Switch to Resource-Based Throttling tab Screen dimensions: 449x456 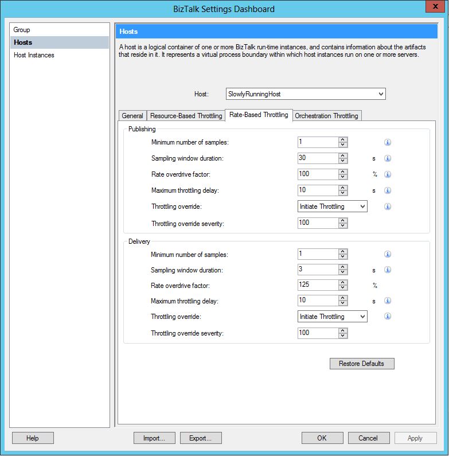tap(186, 116)
